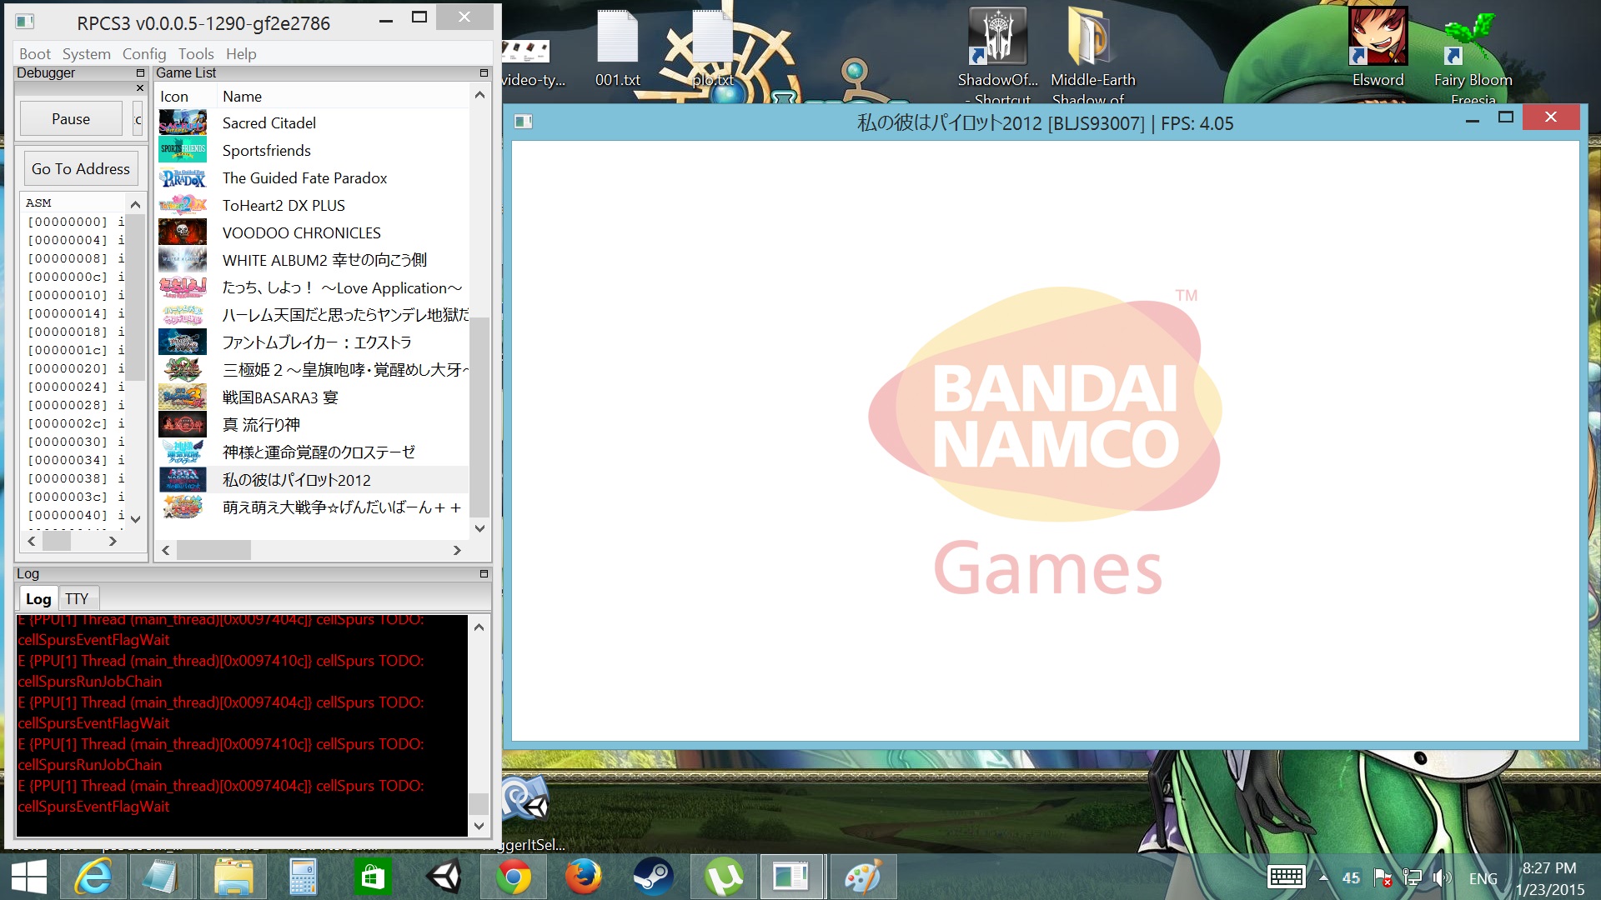Sort games by Name column header
The width and height of the screenshot is (1601, 900).
242,97
